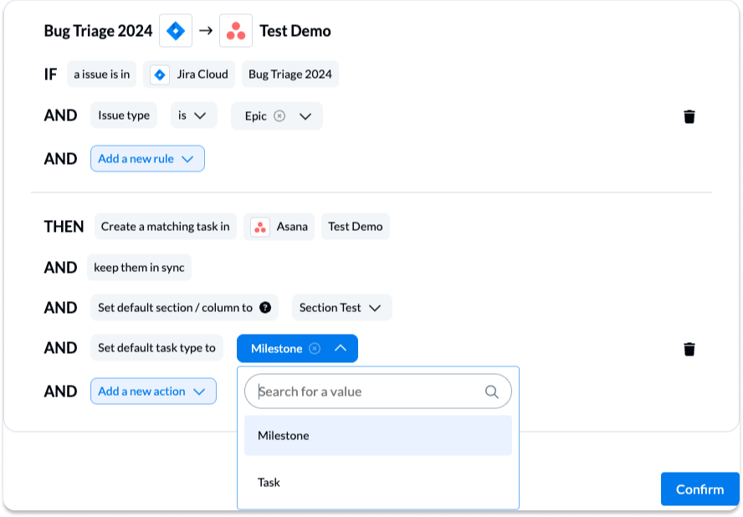Delete the default task type action via trash icon

(689, 350)
